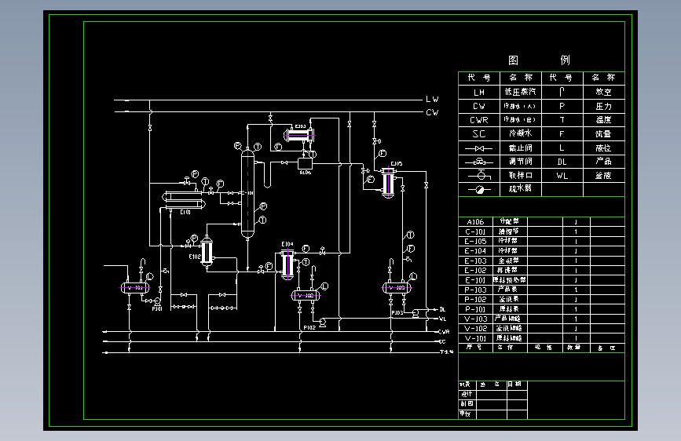
Task: Click the 放空 name cell
Action: coord(604,92)
